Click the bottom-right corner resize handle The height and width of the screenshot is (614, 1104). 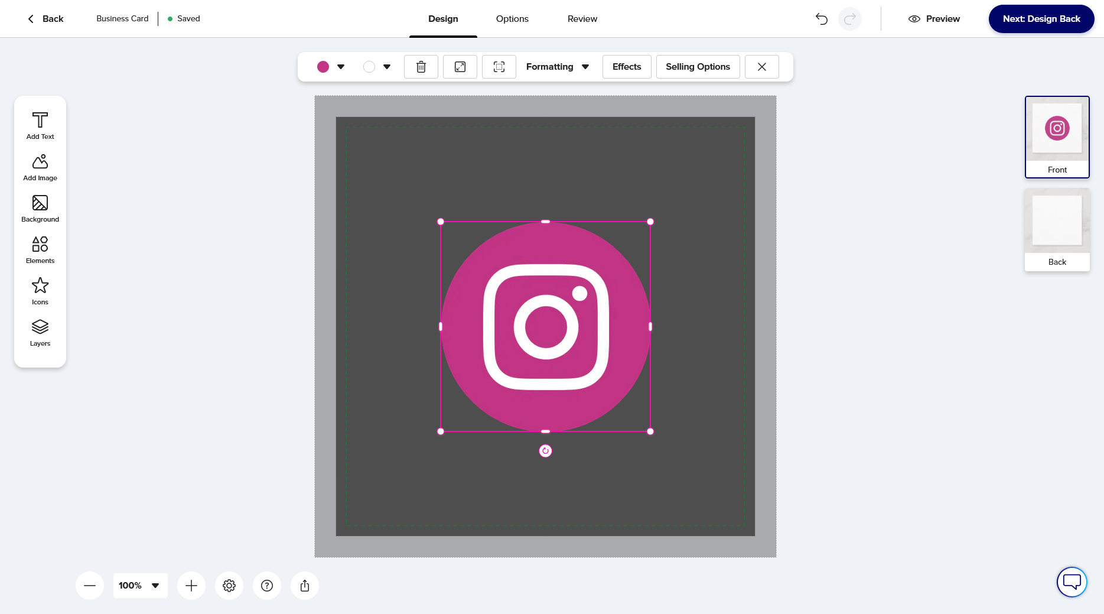[x=650, y=431]
